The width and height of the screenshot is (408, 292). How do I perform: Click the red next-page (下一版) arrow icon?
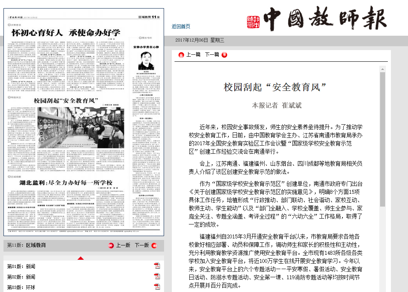[x=154, y=245]
